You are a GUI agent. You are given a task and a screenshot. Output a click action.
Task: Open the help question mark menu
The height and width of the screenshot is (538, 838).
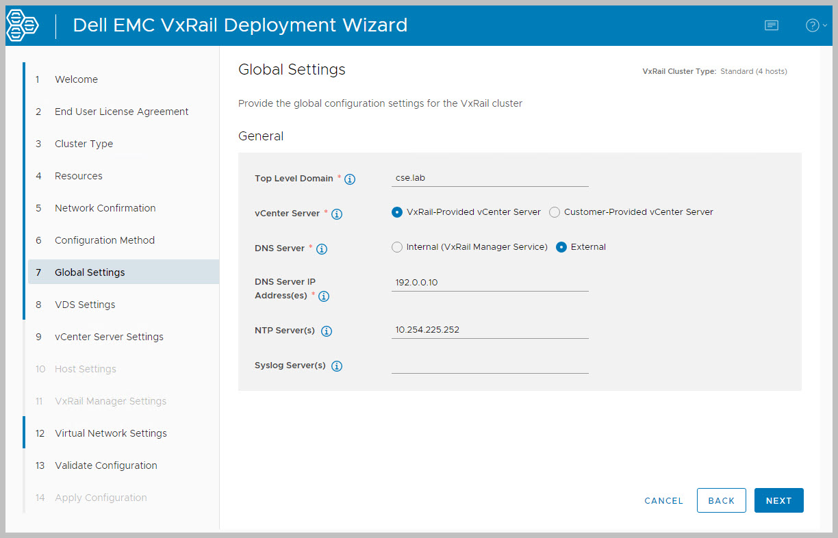[815, 25]
